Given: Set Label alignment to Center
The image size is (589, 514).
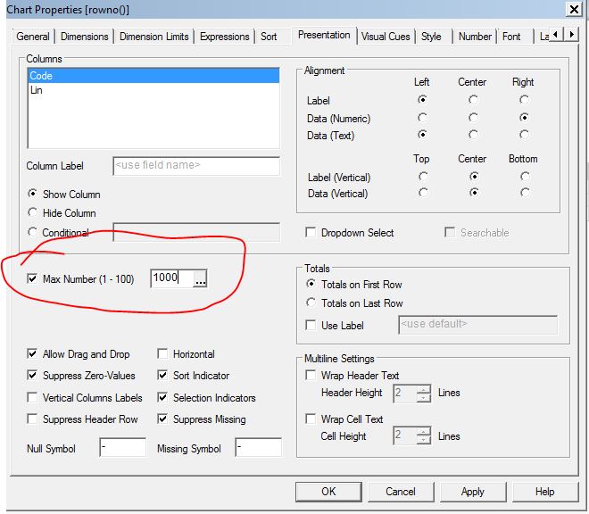Looking at the screenshot, I should pyautogui.click(x=473, y=100).
